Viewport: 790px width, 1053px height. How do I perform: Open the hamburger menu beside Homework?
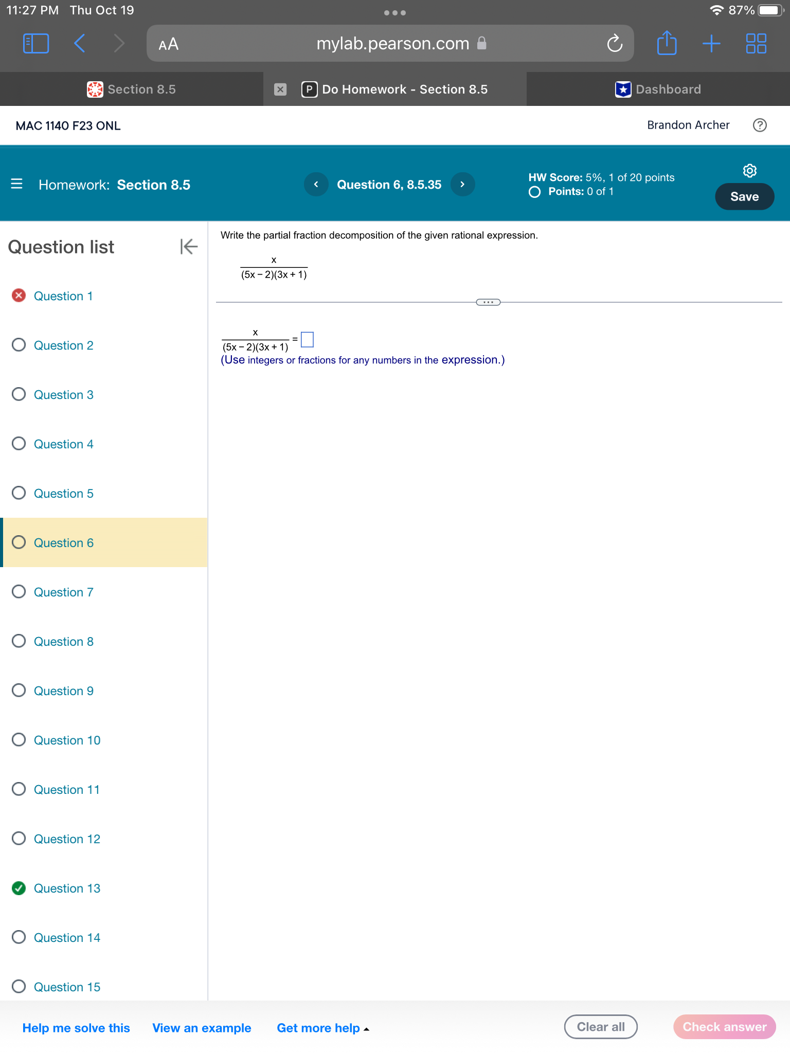coord(16,184)
